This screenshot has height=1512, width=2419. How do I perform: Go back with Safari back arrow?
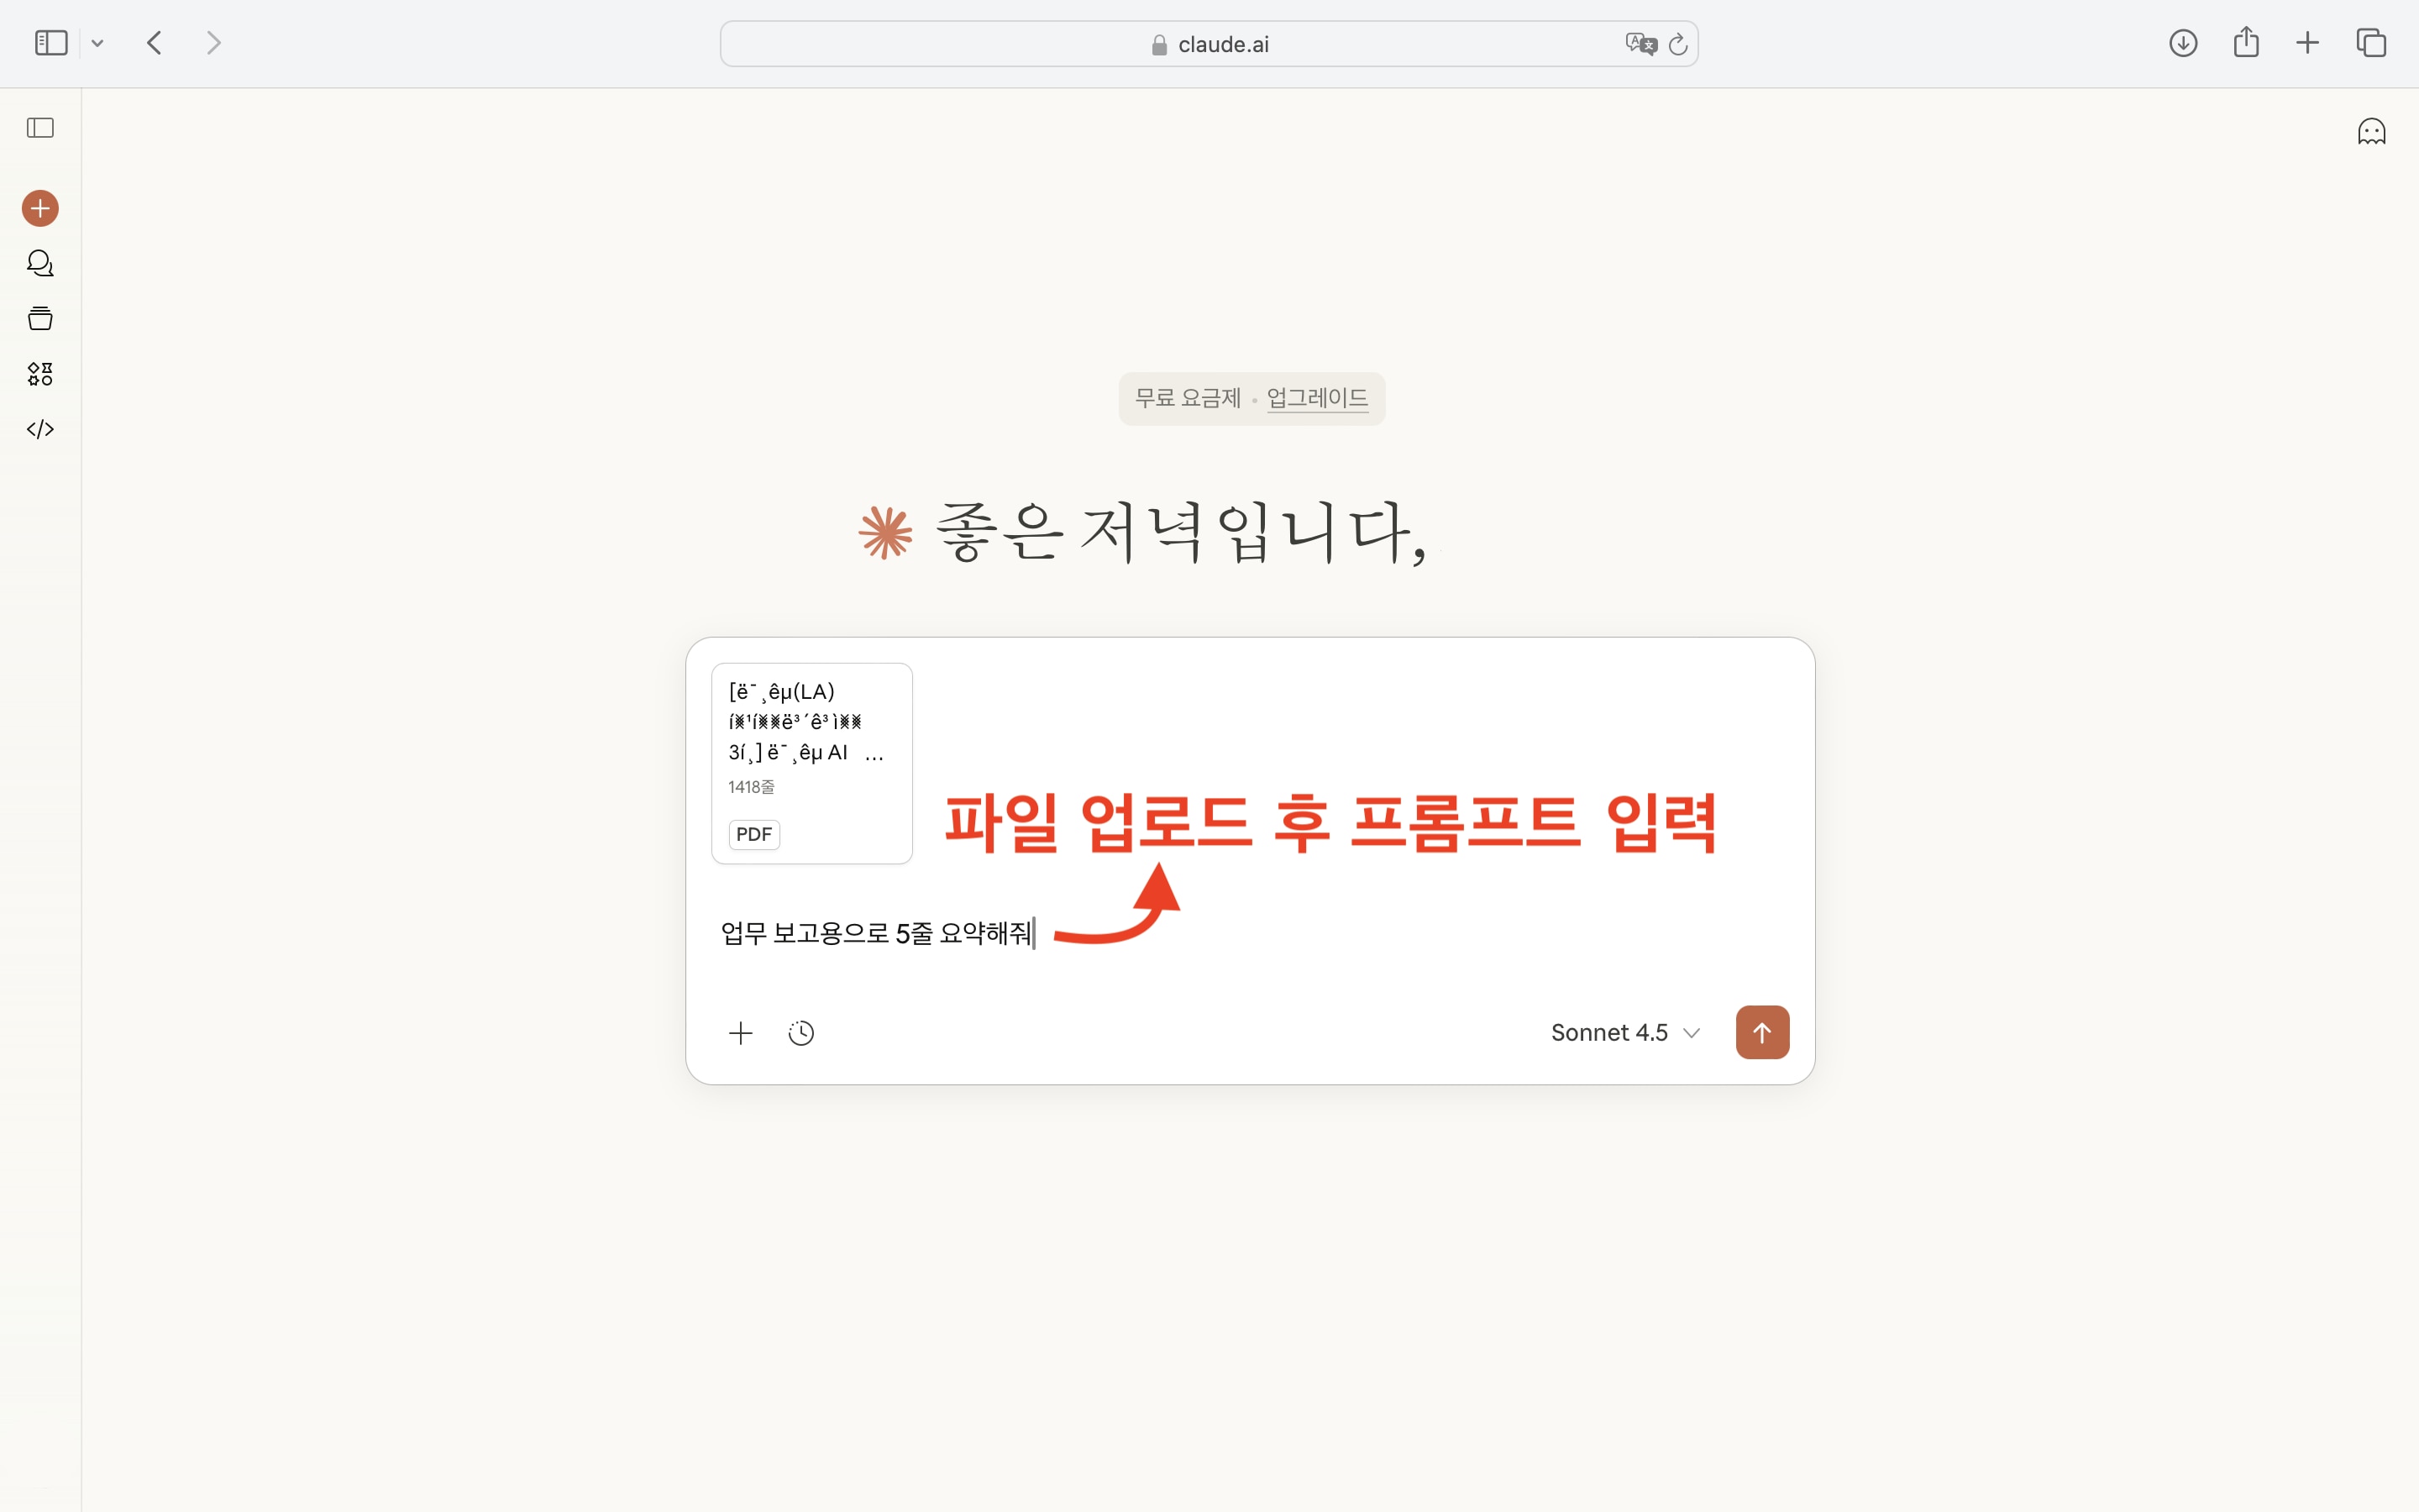[154, 43]
